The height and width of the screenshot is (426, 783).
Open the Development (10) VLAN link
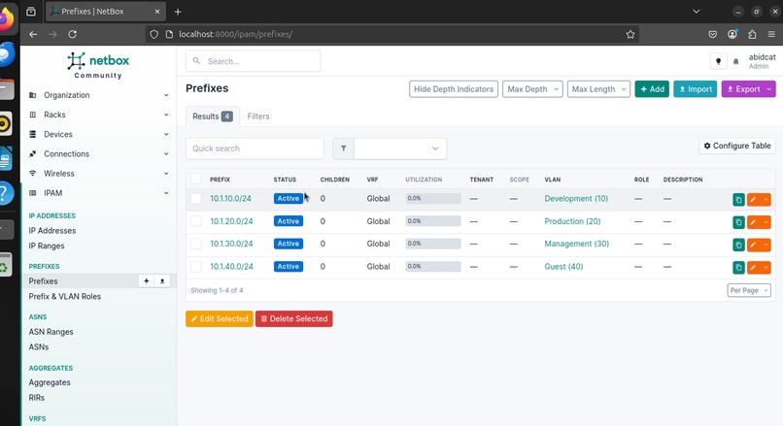point(576,199)
